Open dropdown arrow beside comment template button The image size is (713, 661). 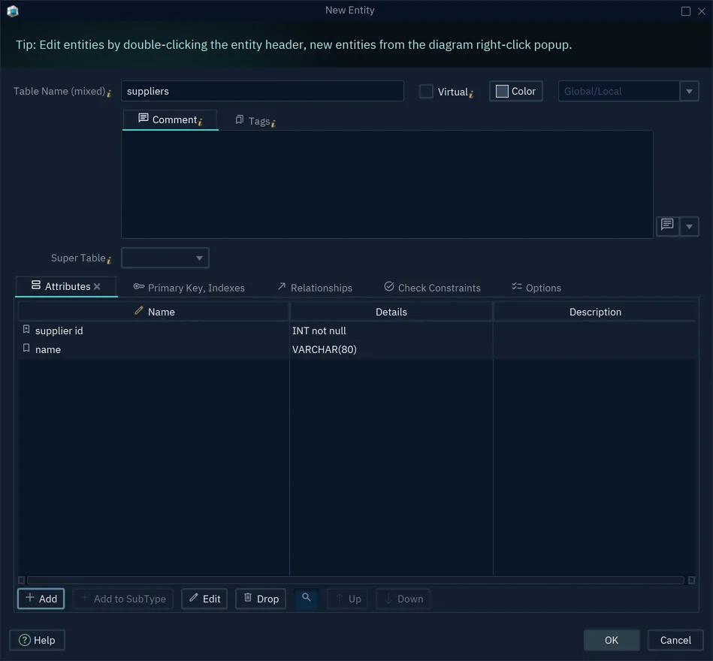tap(689, 226)
